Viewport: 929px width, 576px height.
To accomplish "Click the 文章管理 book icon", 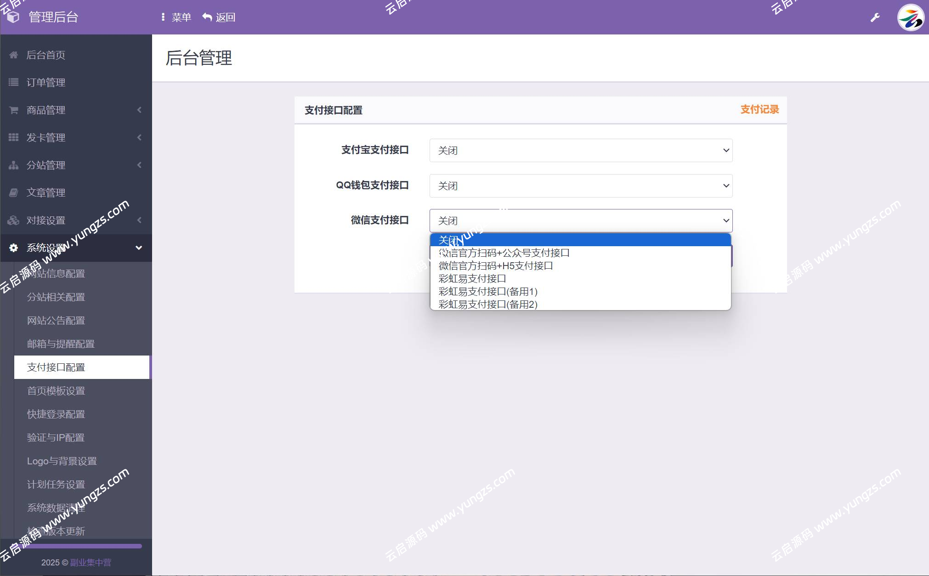I will 13,192.
